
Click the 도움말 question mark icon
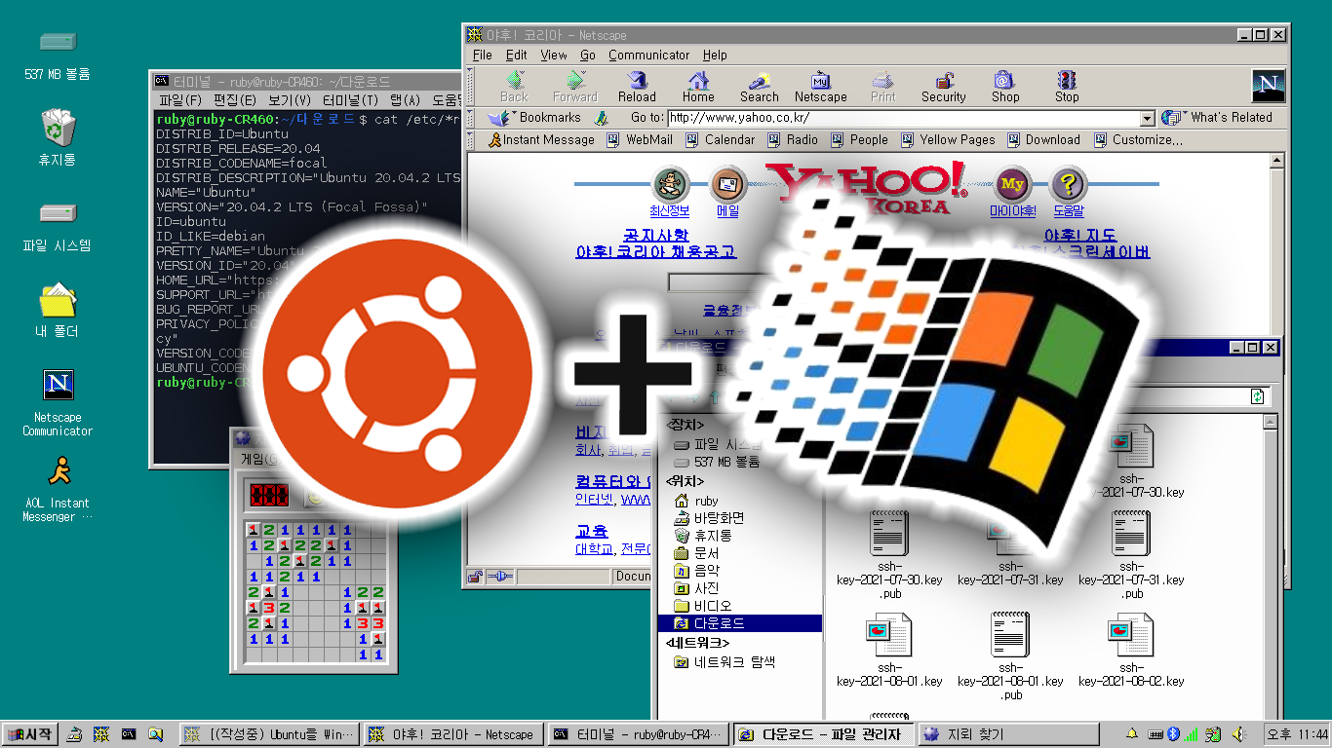coord(1069,184)
